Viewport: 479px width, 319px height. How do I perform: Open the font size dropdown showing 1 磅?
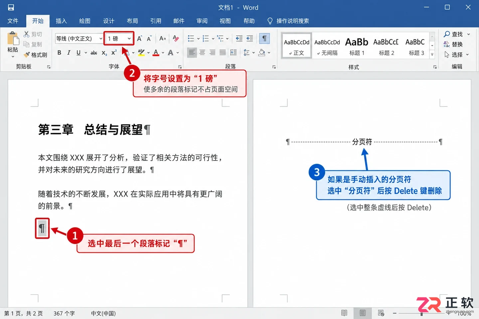point(129,39)
